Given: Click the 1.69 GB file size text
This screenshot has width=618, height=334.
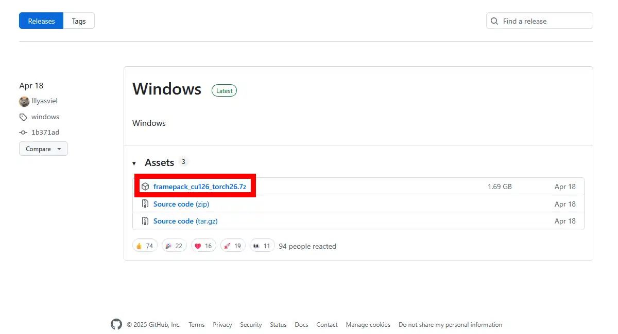Looking at the screenshot, I should pyautogui.click(x=500, y=187).
